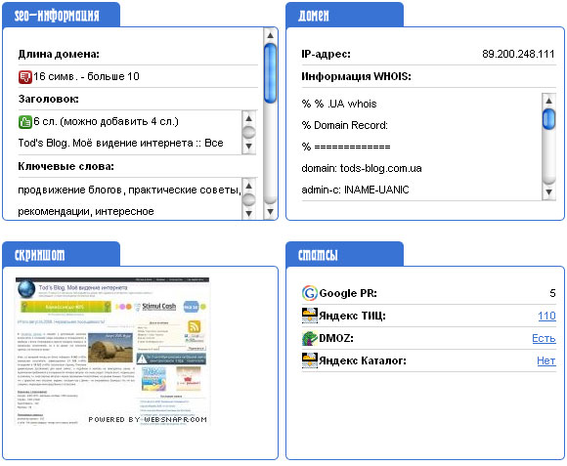Open the Яндекс ТИЦ value link 110
567x466 pixels.
tap(546, 316)
